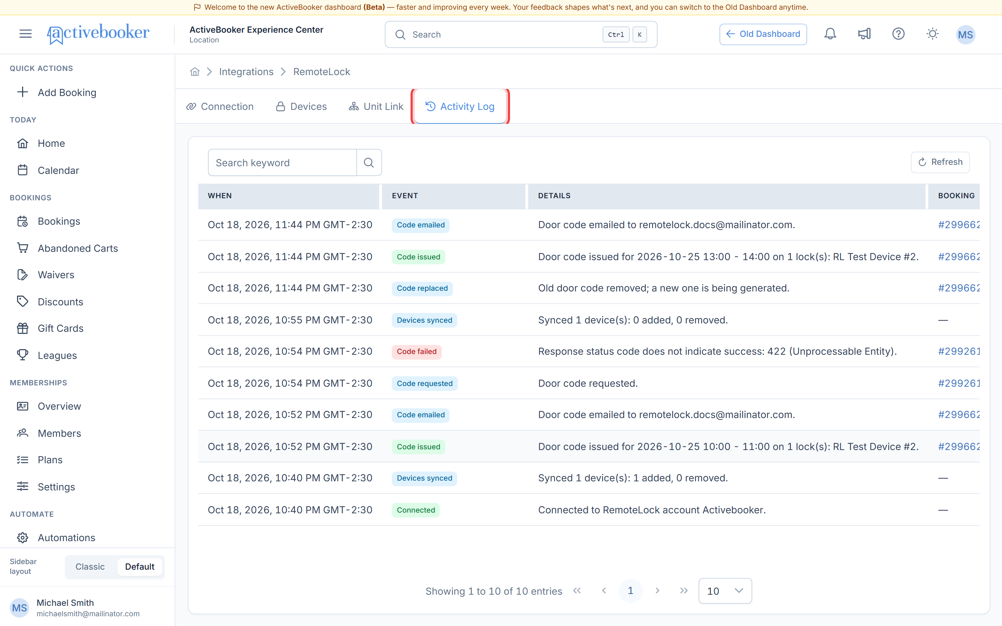The width and height of the screenshot is (1002, 626).
Task: Click the Connected badge
Action: pyautogui.click(x=416, y=510)
